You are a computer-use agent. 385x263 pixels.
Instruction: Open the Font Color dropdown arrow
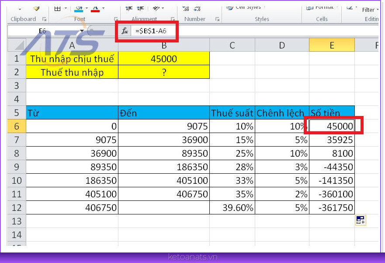(104, 8)
